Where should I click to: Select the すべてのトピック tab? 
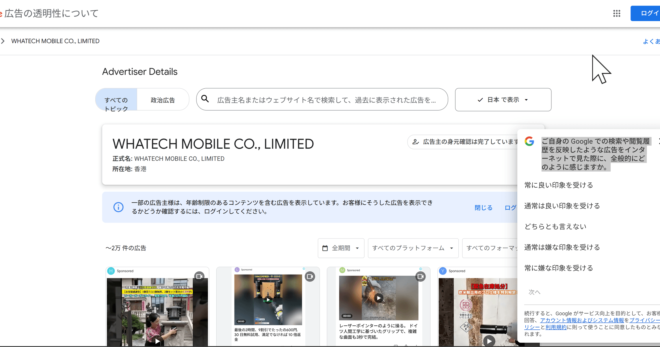tap(116, 100)
